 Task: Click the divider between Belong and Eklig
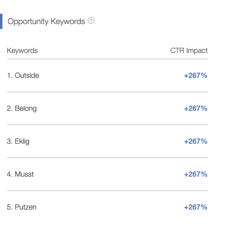click(108, 125)
